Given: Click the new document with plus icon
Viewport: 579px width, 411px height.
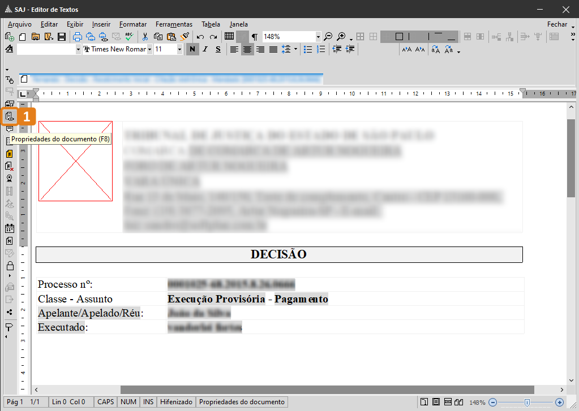Looking at the screenshot, I should pyautogui.click(x=10, y=37).
